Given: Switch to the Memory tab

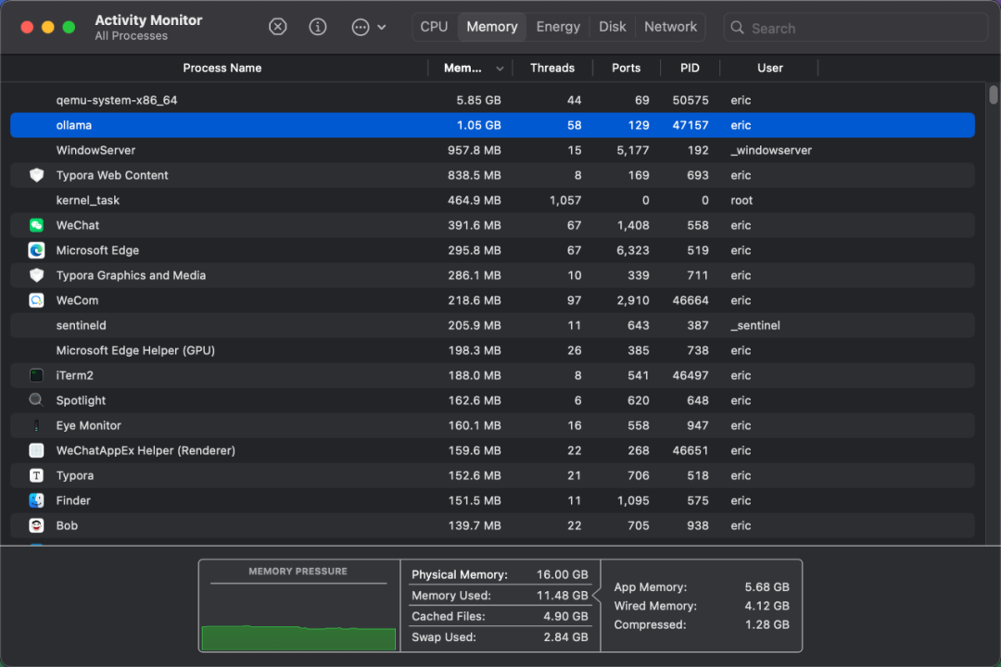Looking at the screenshot, I should coord(491,27).
